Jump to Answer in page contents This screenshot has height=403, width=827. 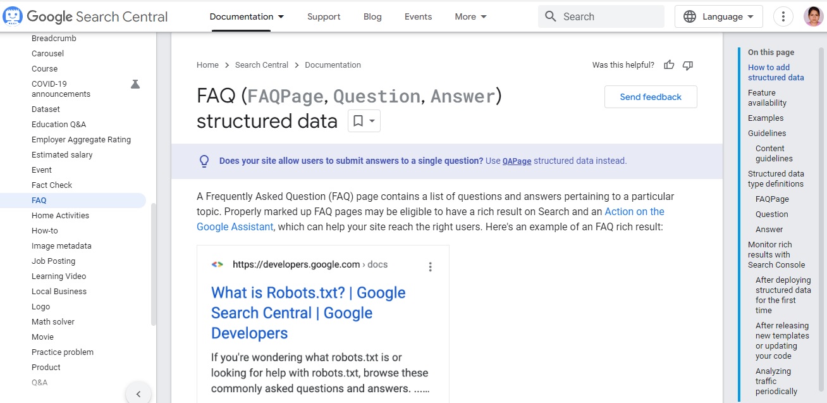point(769,230)
